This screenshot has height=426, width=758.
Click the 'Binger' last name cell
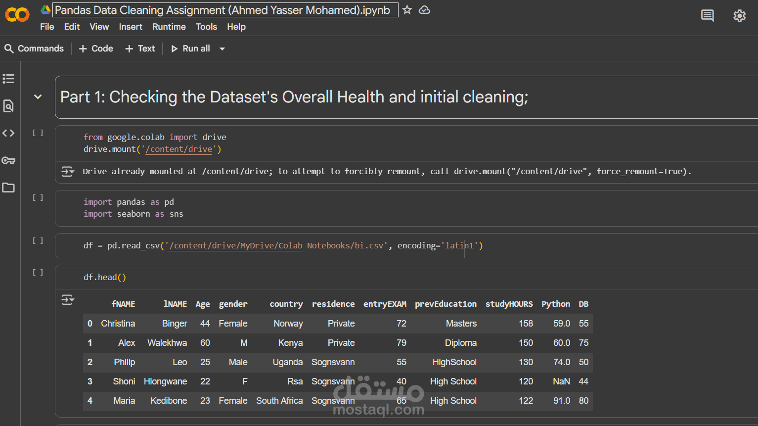tap(175, 324)
